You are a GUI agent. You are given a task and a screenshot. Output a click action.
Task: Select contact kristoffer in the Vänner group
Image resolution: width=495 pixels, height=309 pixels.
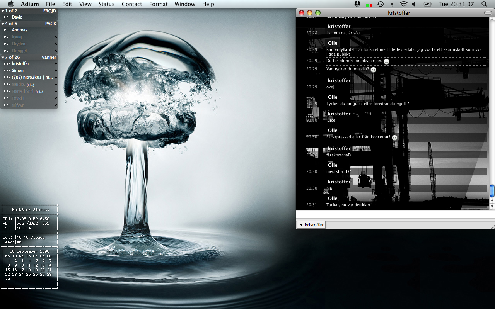coord(29,64)
